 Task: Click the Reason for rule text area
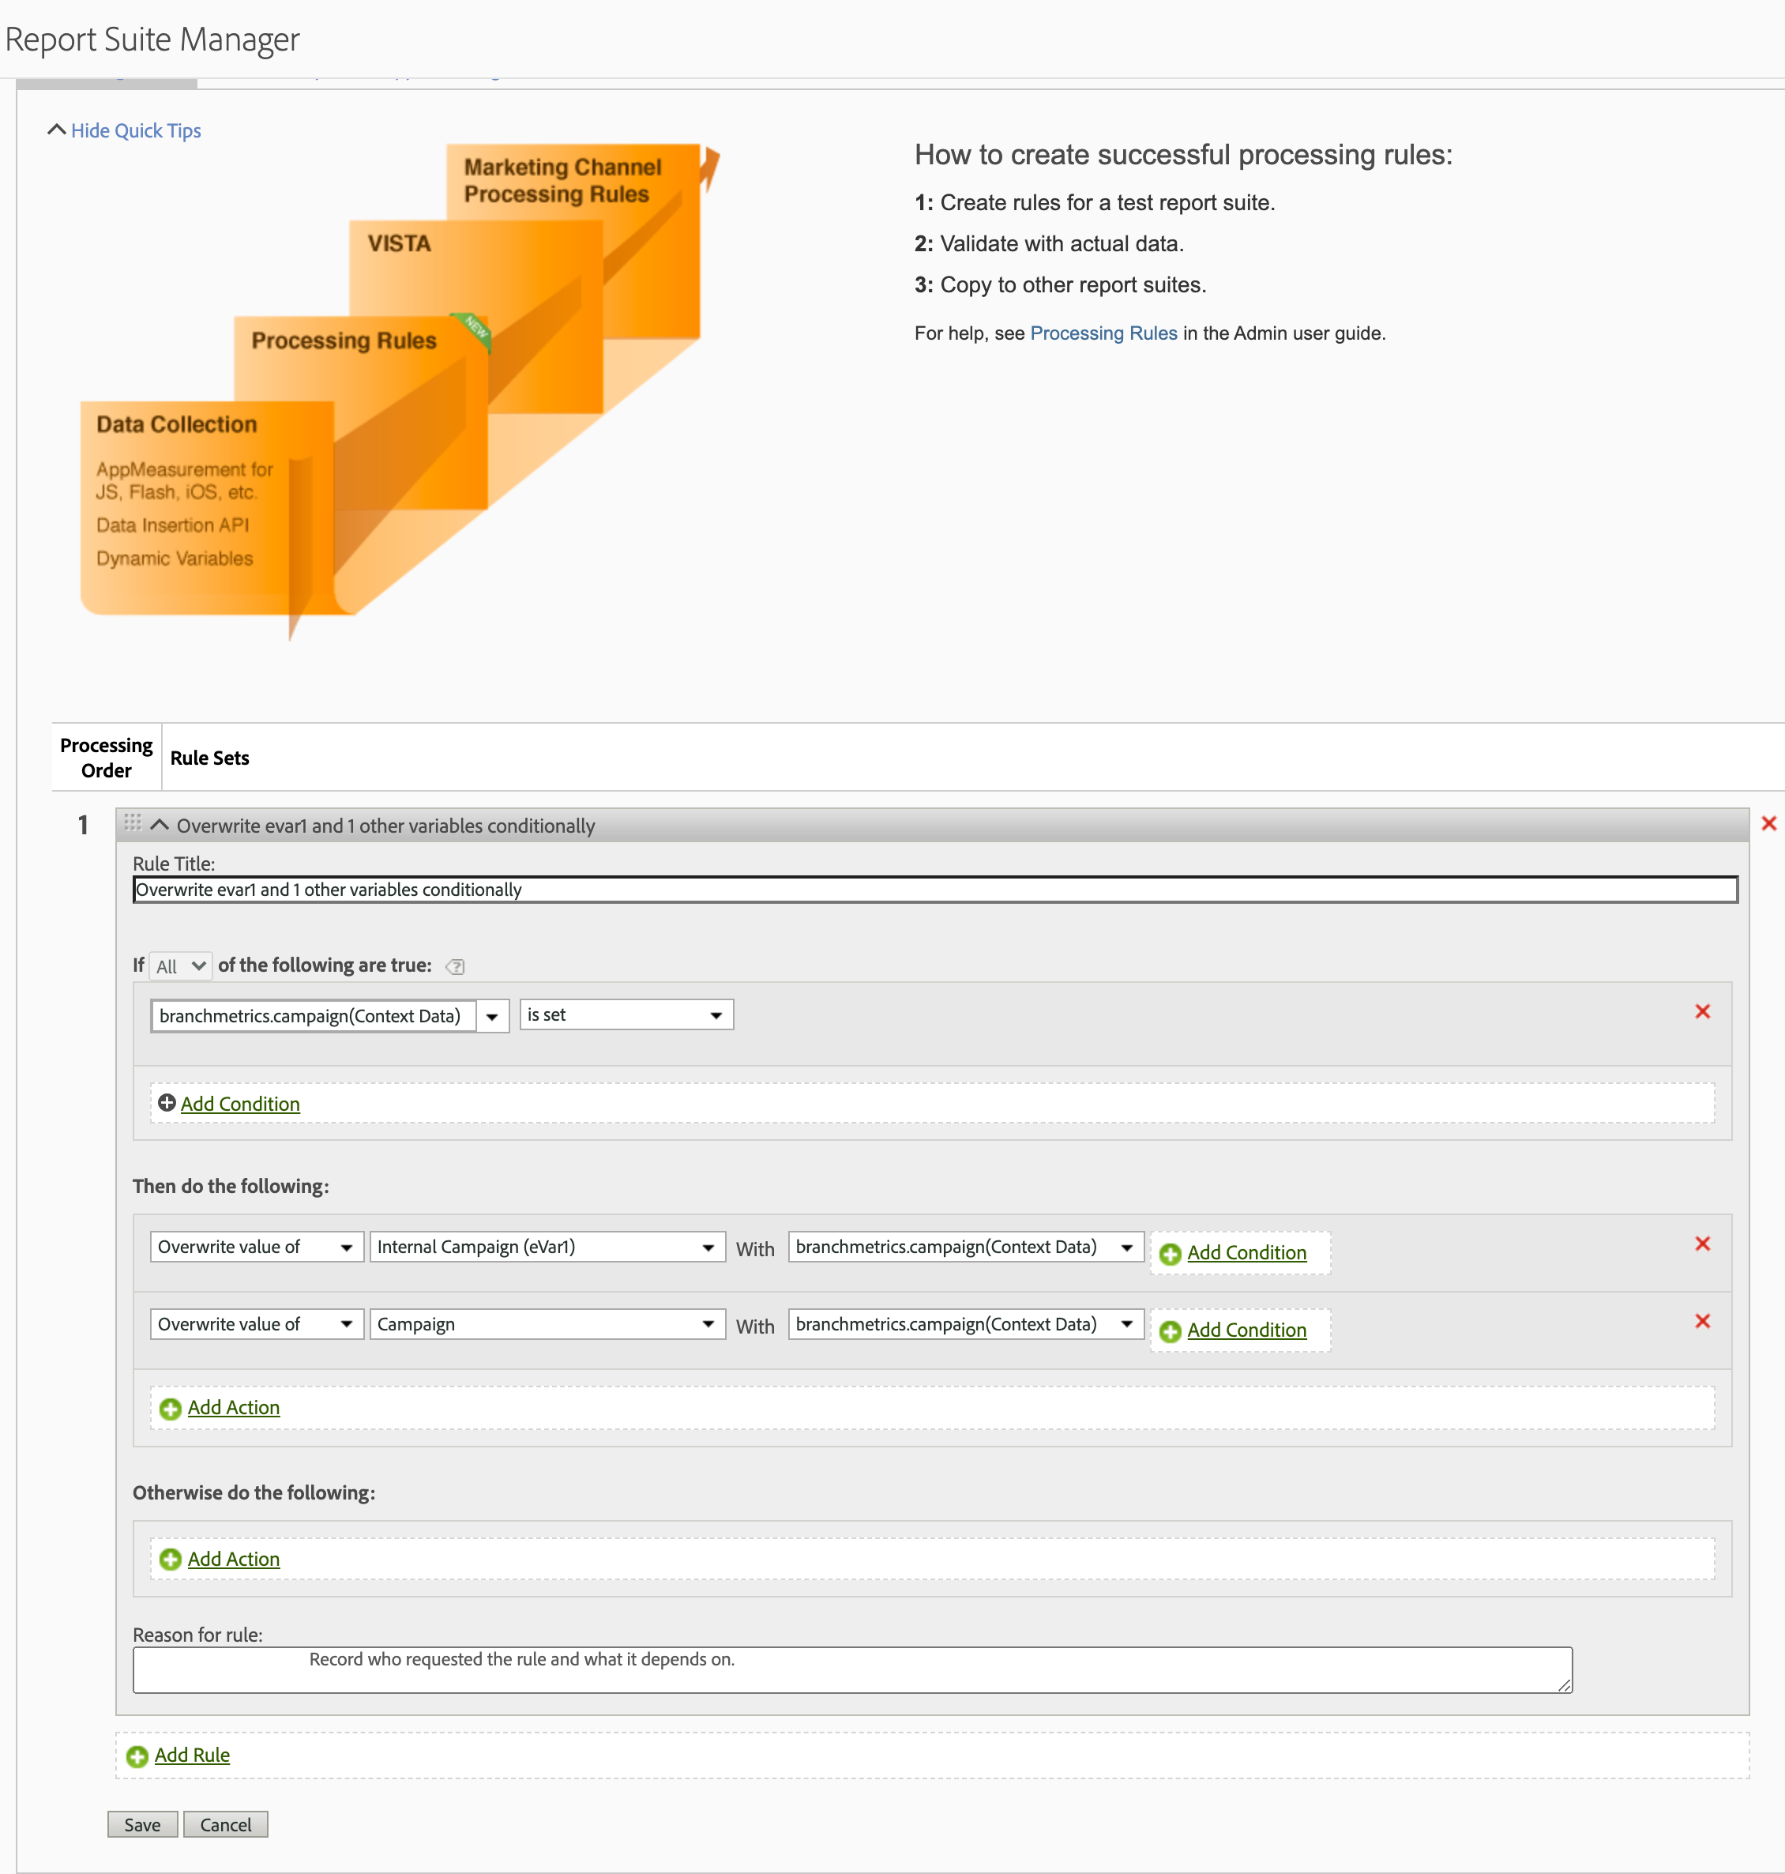point(851,1669)
